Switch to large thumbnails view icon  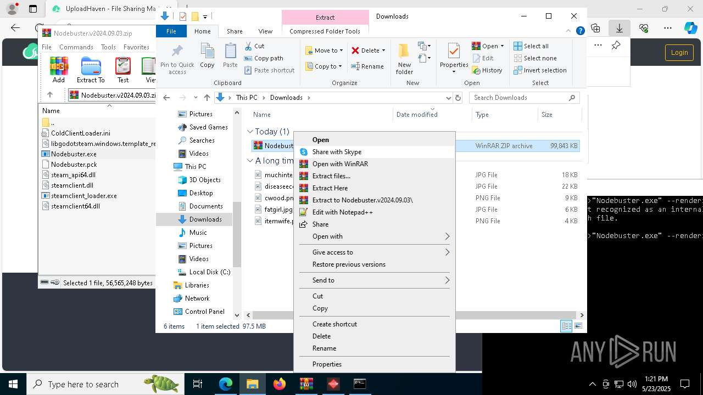pyautogui.click(x=578, y=326)
